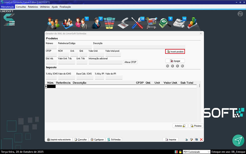Screen dimensions: 246x154
Task: Open the cash register icon with badge 144
Action: tap(179, 23)
